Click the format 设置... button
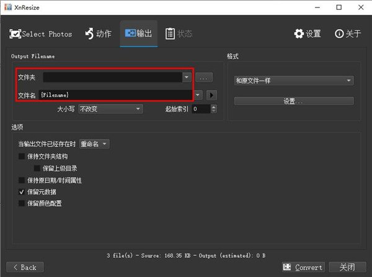 [294, 101]
